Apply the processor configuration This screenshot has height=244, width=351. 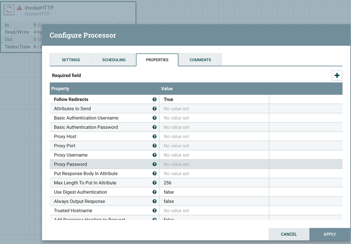click(330, 234)
